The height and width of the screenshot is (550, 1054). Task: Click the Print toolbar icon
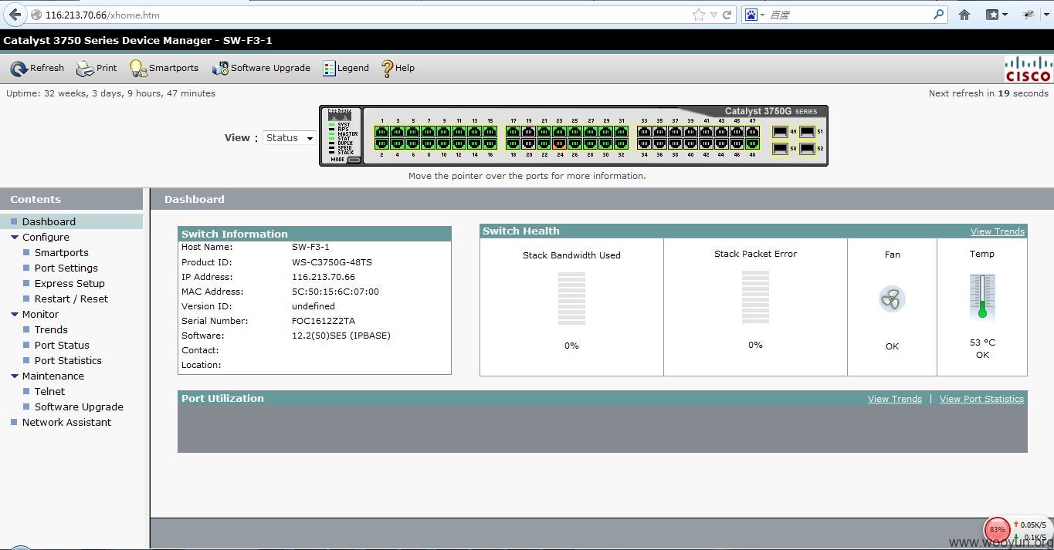[85, 69]
